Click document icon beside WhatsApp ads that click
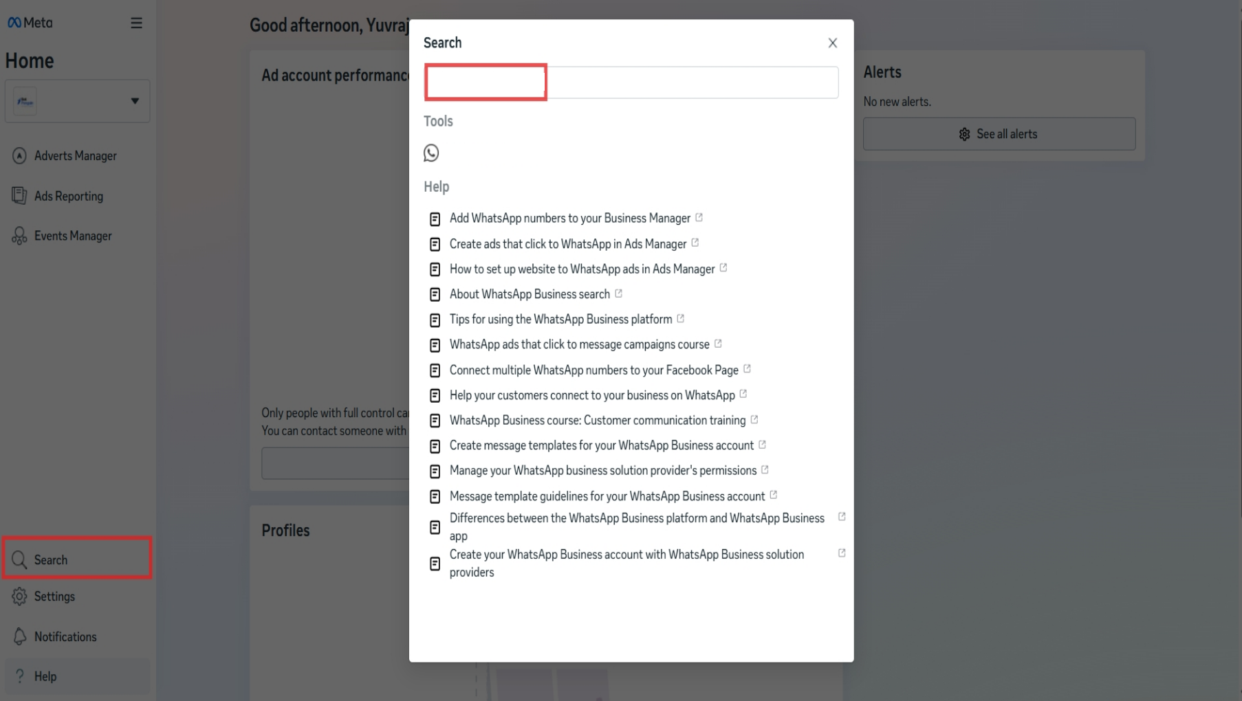 point(435,345)
